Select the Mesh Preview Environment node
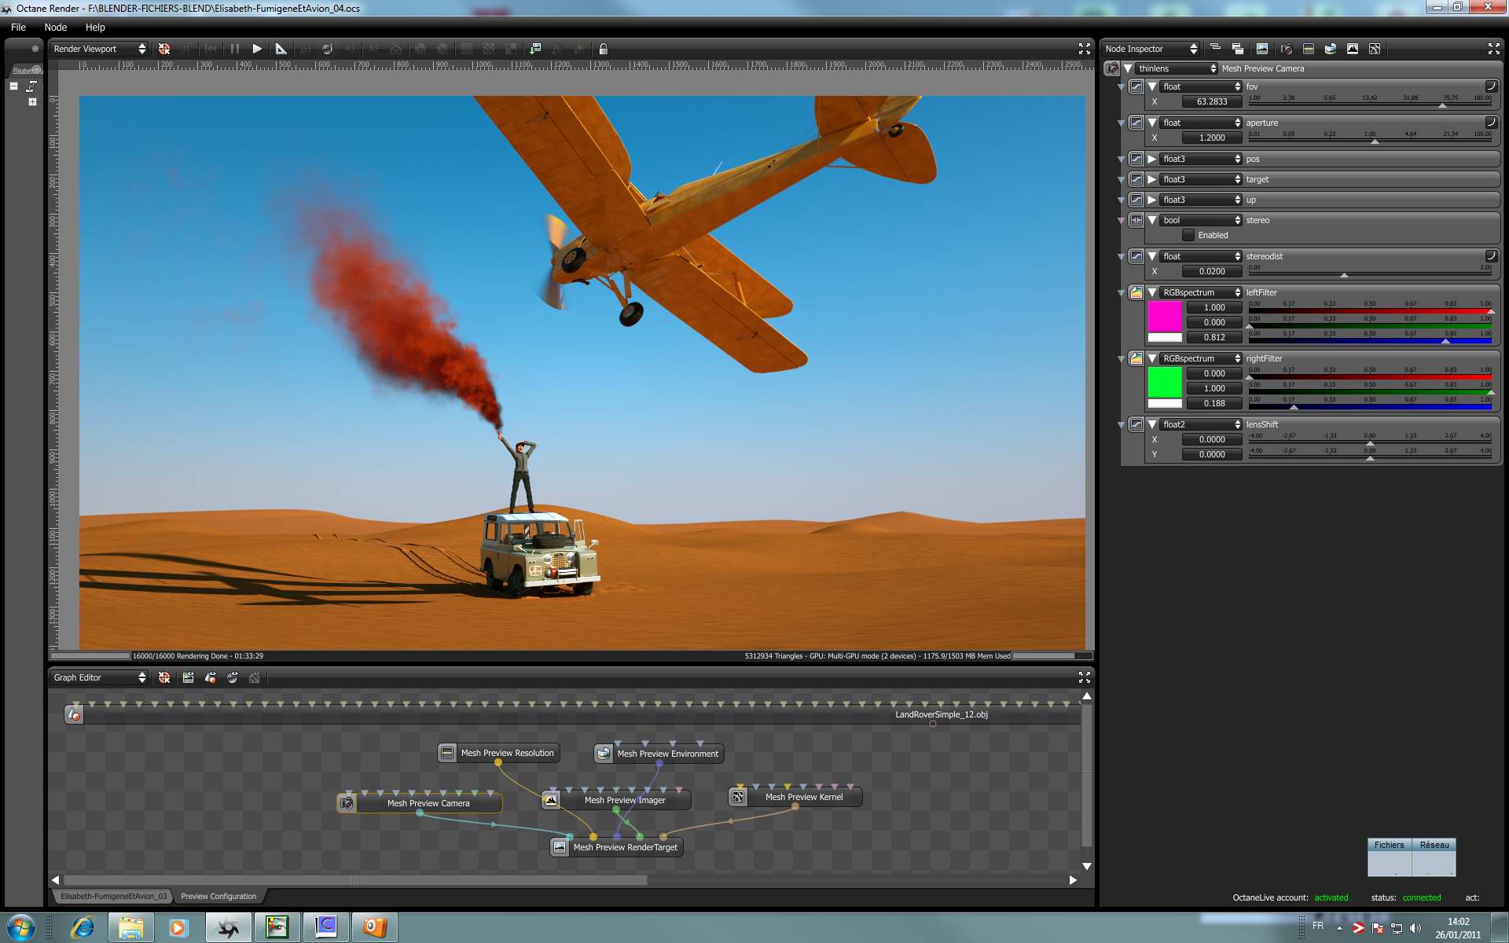The image size is (1509, 943). 666,754
